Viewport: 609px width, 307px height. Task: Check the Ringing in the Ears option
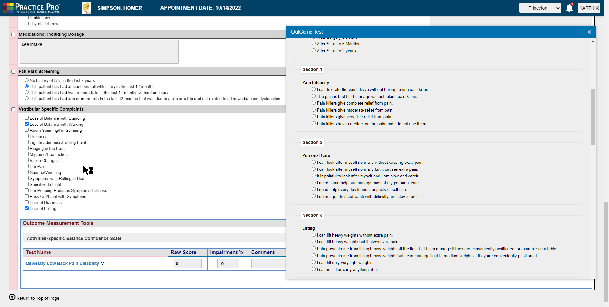click(x=27, y=148)
